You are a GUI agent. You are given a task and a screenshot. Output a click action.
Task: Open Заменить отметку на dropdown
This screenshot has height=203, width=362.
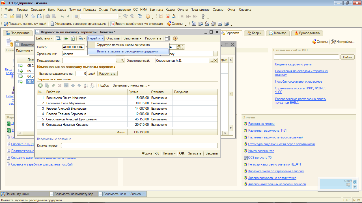[x=131, y=85]
